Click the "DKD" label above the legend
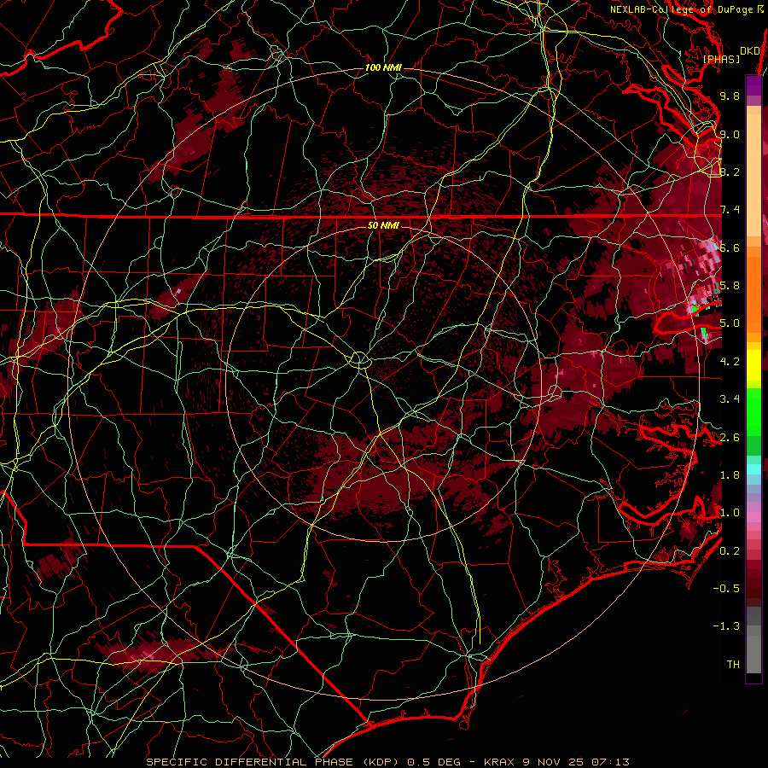This screenshot has height=768, width=768. (750, 51)
